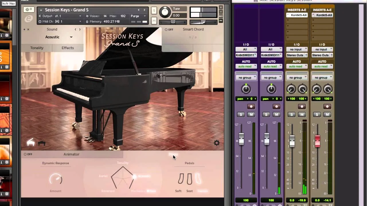The width and height of the screenshot is (367, 206).
Task: Select the grand piano icon
Action: (30, 142)
